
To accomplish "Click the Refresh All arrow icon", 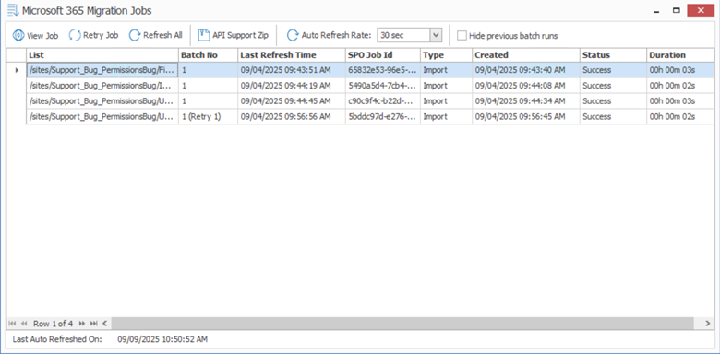I will 134,35.
